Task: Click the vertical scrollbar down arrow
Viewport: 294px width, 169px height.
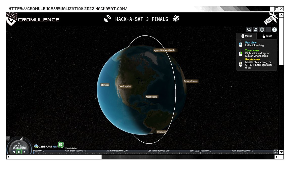Action: (x=281, y=152)
